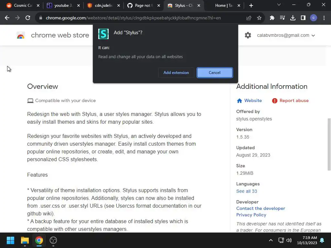
Task: Confirm with the Add extension button
Action: 176,73
